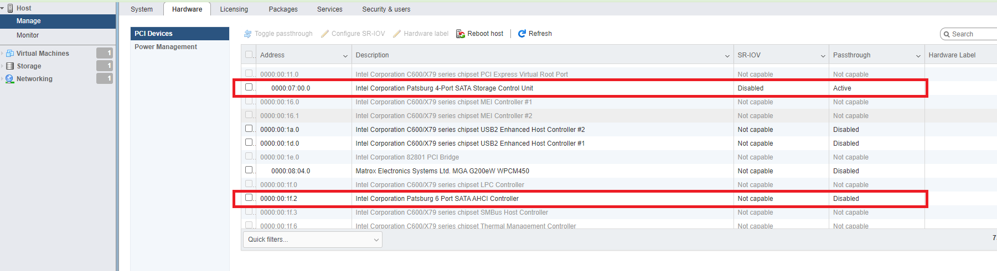Check the box for device 0000:00:16.0
The image size is (997, 271).
(249, 101)
